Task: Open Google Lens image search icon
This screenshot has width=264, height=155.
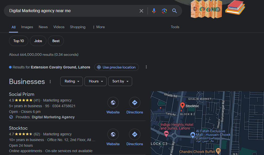Action: pyautogui.click(x=164, y=11)
